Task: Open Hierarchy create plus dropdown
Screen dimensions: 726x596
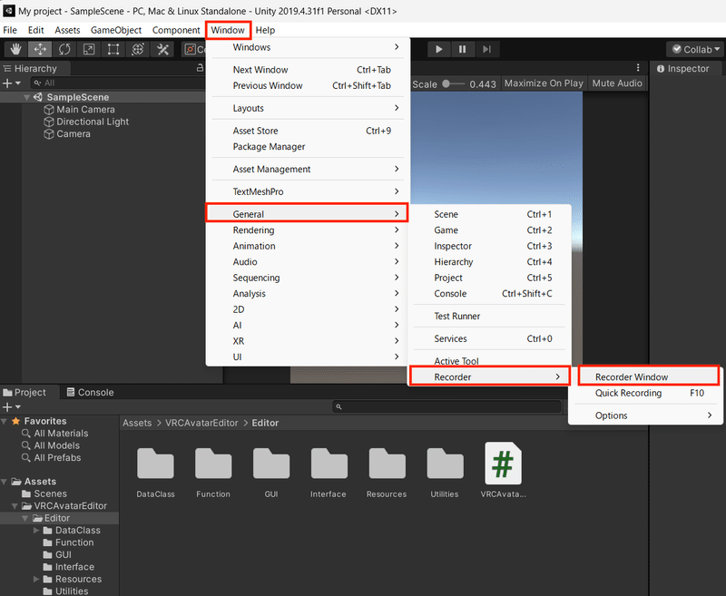Action: 12,83
